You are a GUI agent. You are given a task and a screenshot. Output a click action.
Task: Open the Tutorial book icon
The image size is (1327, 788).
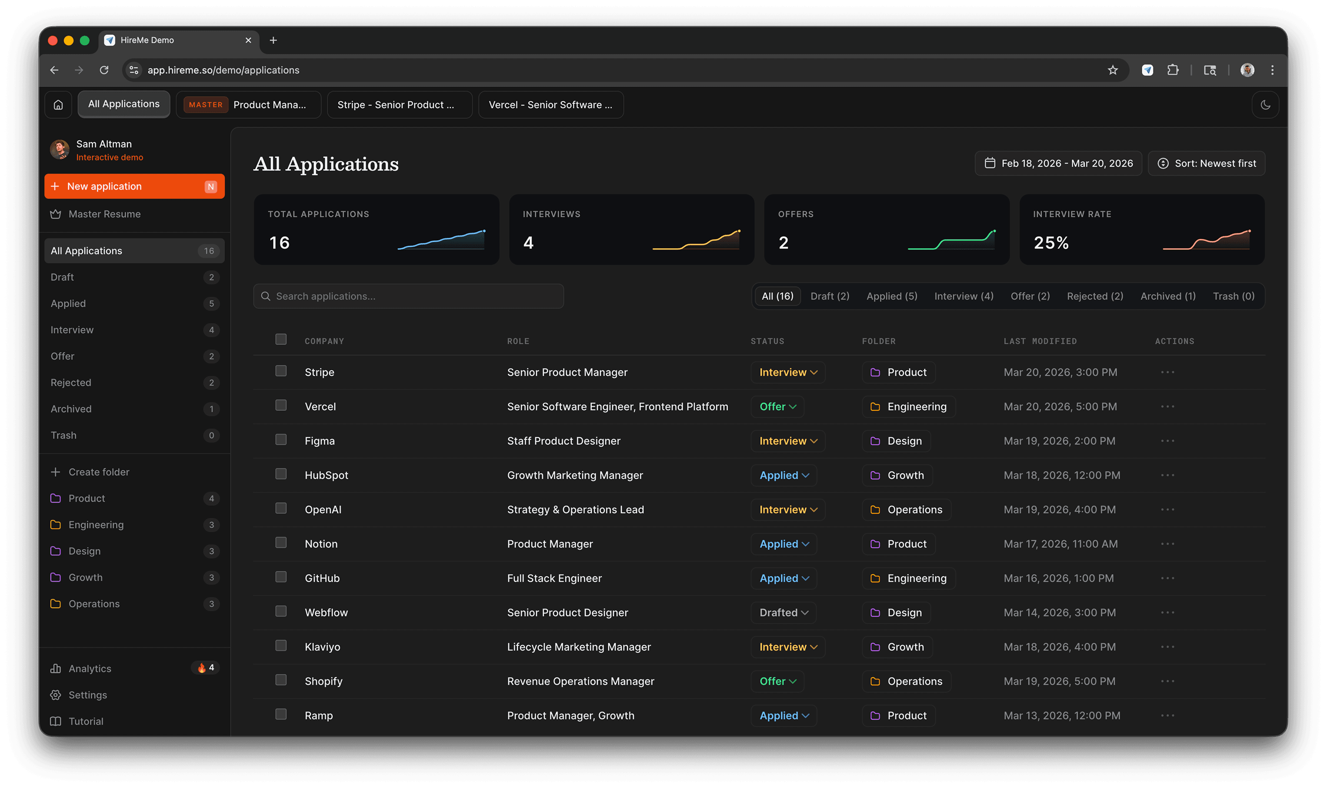[x=56, y=721]
